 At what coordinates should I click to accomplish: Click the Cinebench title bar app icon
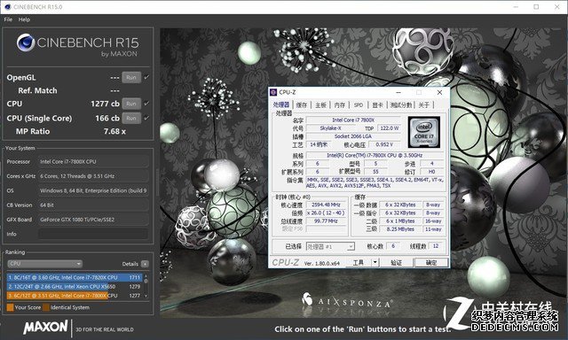(x=7, y=7)
